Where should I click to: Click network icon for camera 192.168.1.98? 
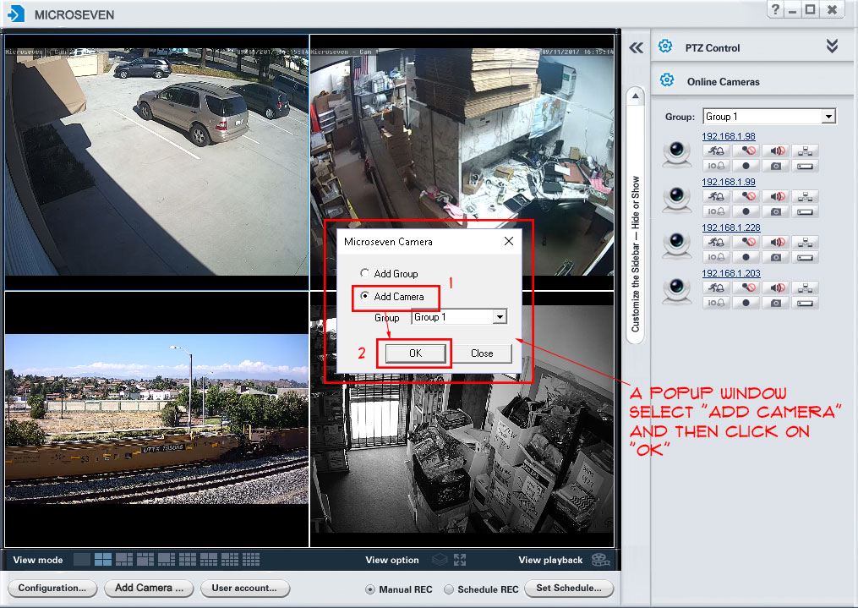pyautogui.click(x=805, y=151)
